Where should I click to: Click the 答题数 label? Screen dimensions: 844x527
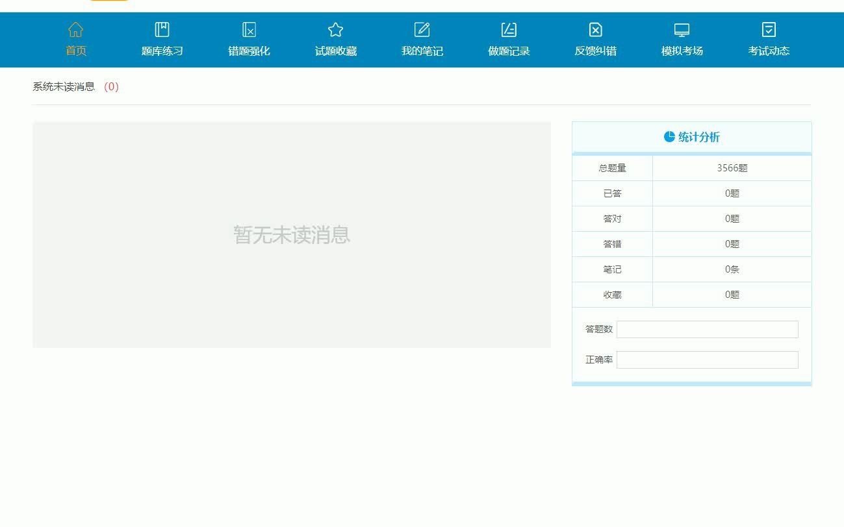[599, 329]
